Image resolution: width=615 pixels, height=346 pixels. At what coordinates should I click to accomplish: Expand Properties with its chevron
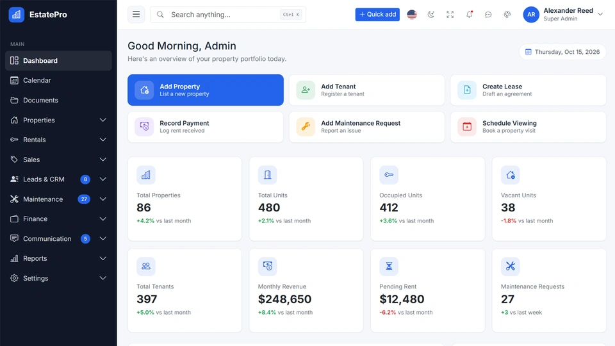tap(102, 120)
